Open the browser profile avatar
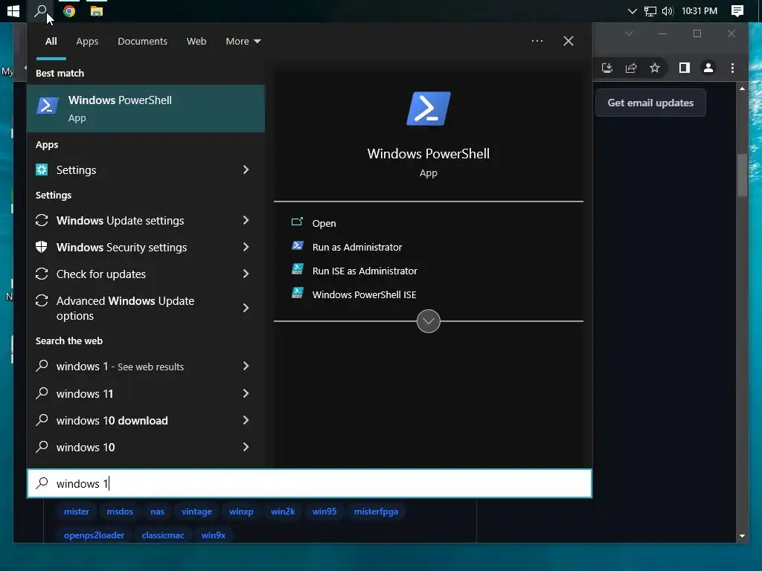This screenshot has height=571, width=762. (708, 68)
